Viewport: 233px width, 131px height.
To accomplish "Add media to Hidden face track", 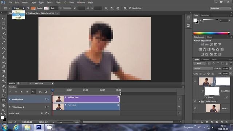I will coord(179,99).
